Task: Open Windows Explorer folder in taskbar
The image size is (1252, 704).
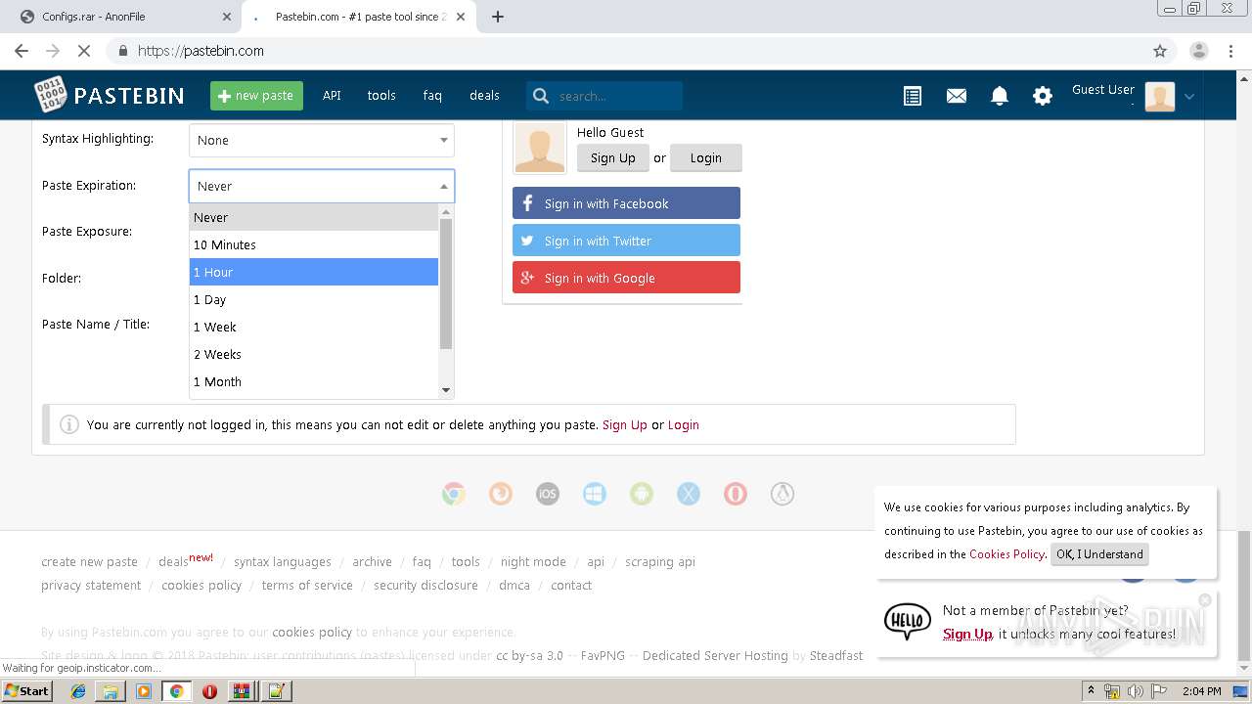Action: coord(111,691)
